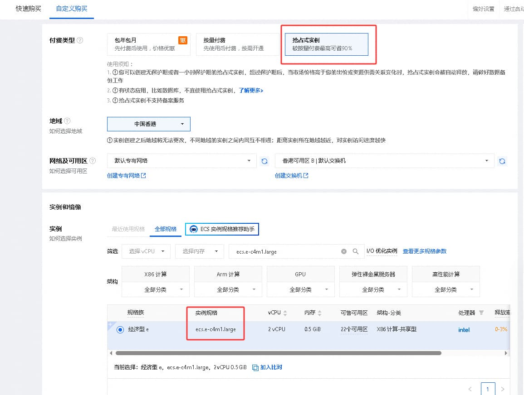Refresh the 默认交换机 availability zone list
The height and width of the screenshot is (395, 524).
point(502,161)
